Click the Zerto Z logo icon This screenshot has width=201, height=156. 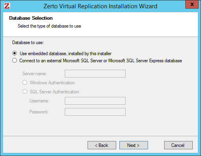(7, 6)
